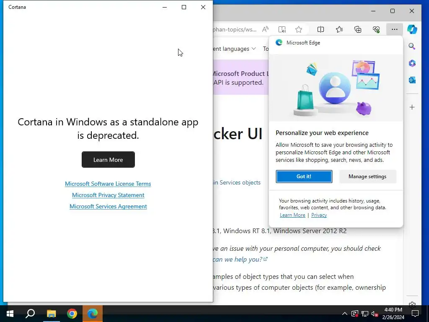Click Services objects link on webpage
The height and width of the screenshot is (322, 429).
[x=237, y=182]
